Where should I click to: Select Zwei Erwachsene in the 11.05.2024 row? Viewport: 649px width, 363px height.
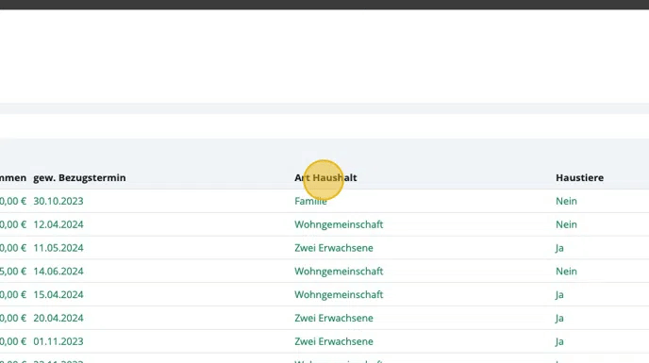point(334,248)
